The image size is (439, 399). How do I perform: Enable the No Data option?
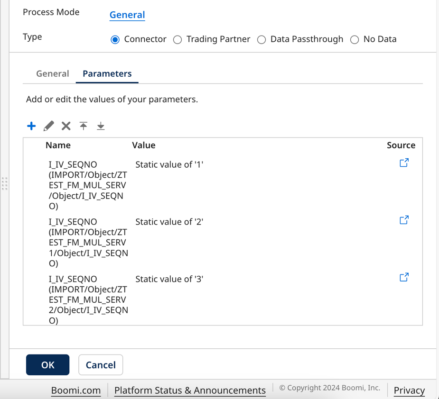(355, 39)
